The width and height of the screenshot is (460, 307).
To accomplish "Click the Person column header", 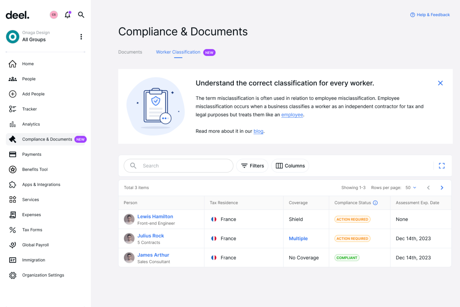I will pos(130,203).
